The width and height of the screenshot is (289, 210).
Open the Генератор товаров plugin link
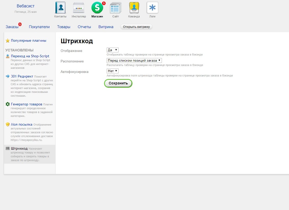pyautogui.click(x=27, y=104)
